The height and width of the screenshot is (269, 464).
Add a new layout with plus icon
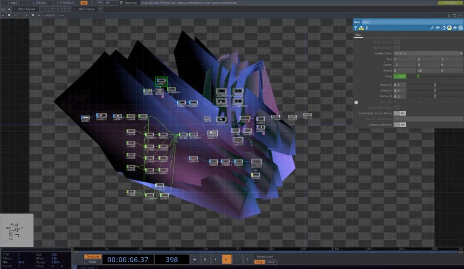click(x=100, y=9)
